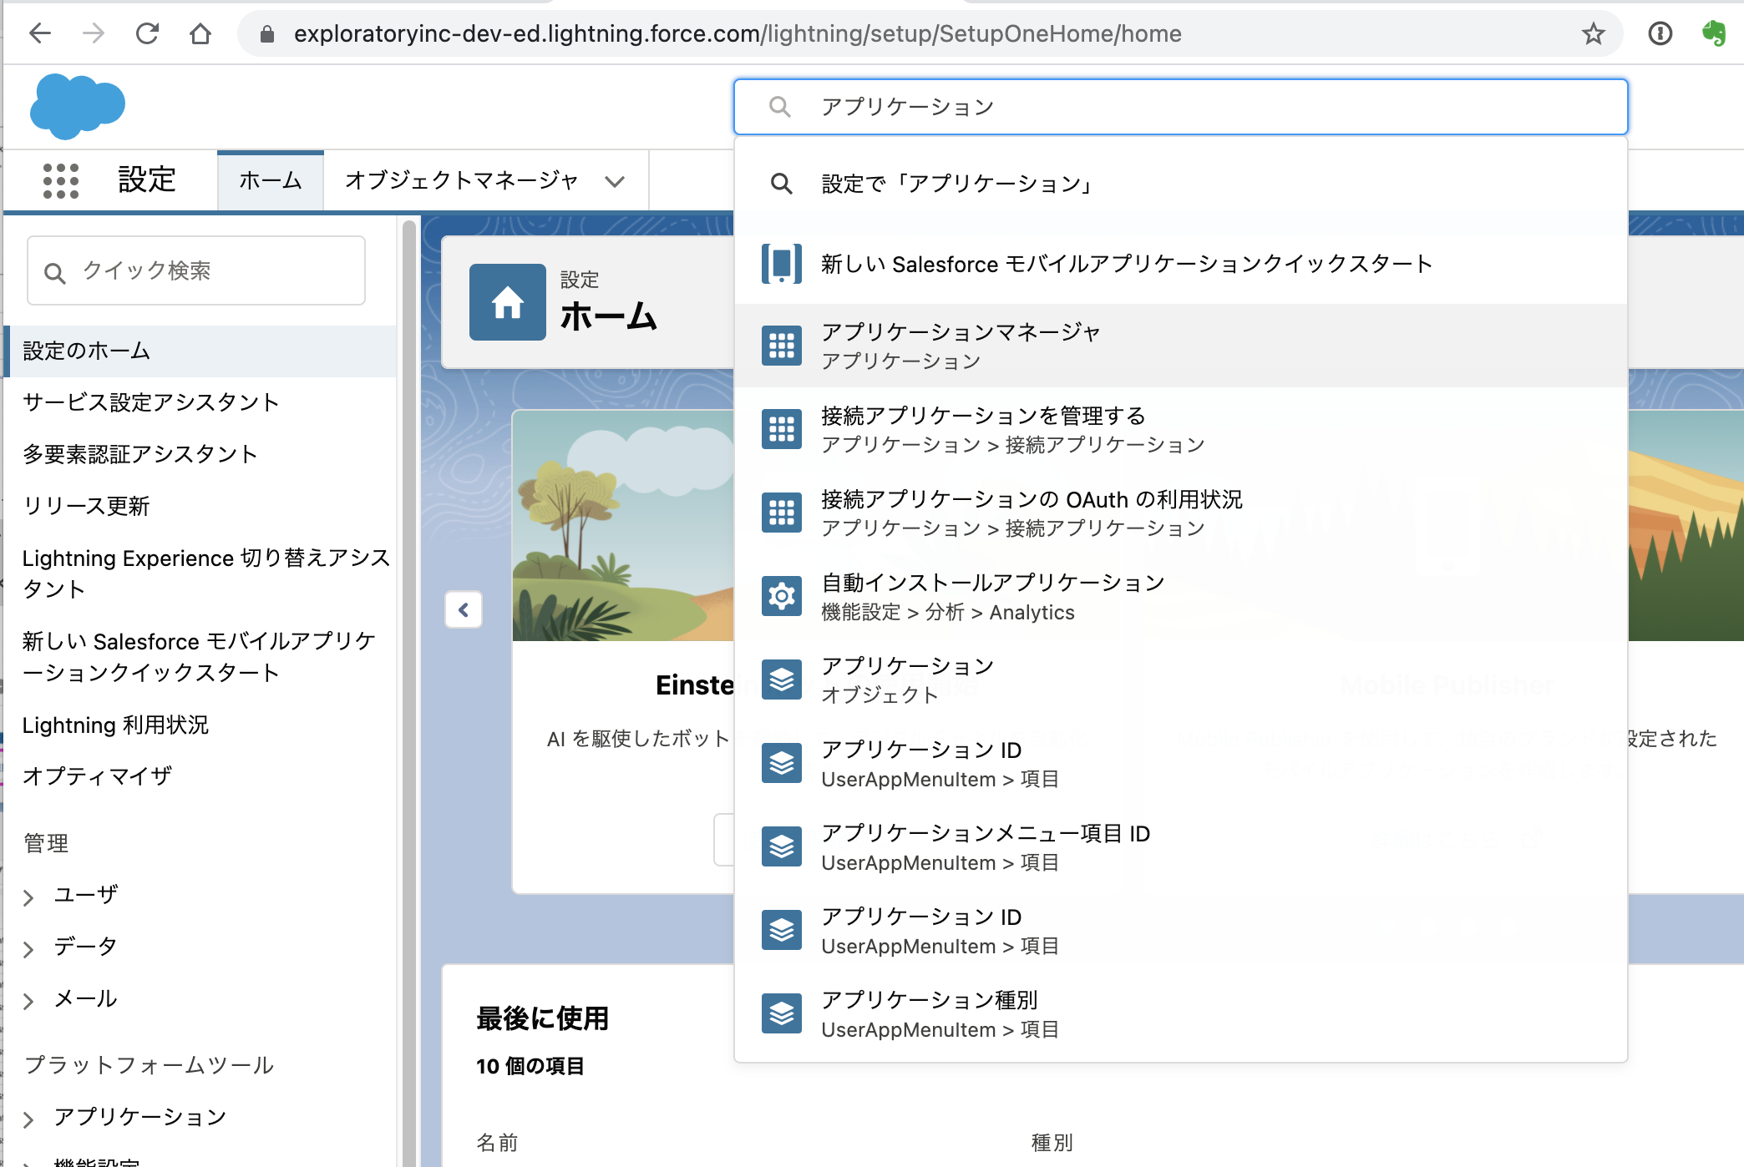Click the previous carousel arrow button
1744x1167 pixels.
tap(464, 609)
